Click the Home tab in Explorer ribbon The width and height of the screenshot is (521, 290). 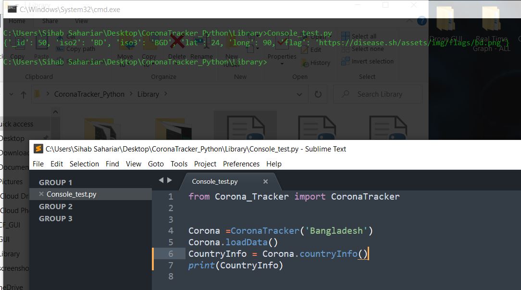click(x=17, y=21)
